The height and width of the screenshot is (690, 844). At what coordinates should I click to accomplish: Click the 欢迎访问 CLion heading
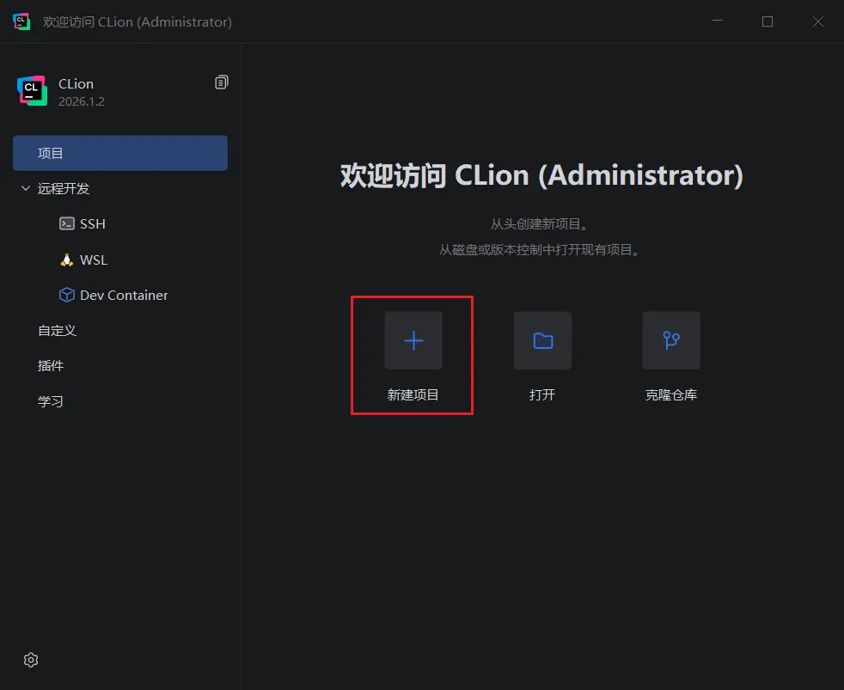click(541, 175)
